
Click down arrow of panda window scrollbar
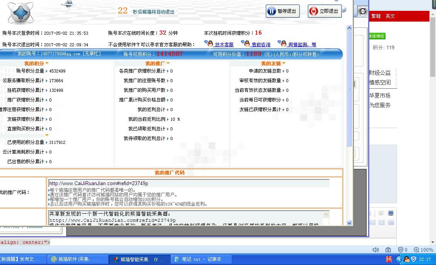(x=350, y=223)
